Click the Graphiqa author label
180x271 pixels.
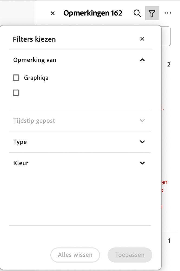36,78
